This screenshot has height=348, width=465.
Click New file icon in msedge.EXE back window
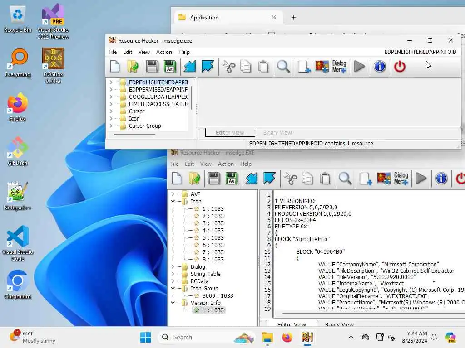pos(177,178)
